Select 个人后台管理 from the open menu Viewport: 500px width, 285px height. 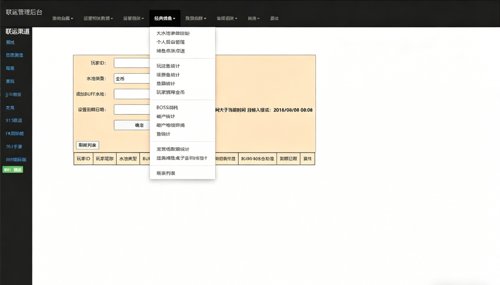[170, 42]
